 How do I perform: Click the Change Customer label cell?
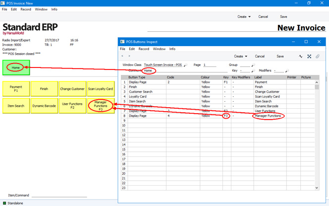click(270, 92)
